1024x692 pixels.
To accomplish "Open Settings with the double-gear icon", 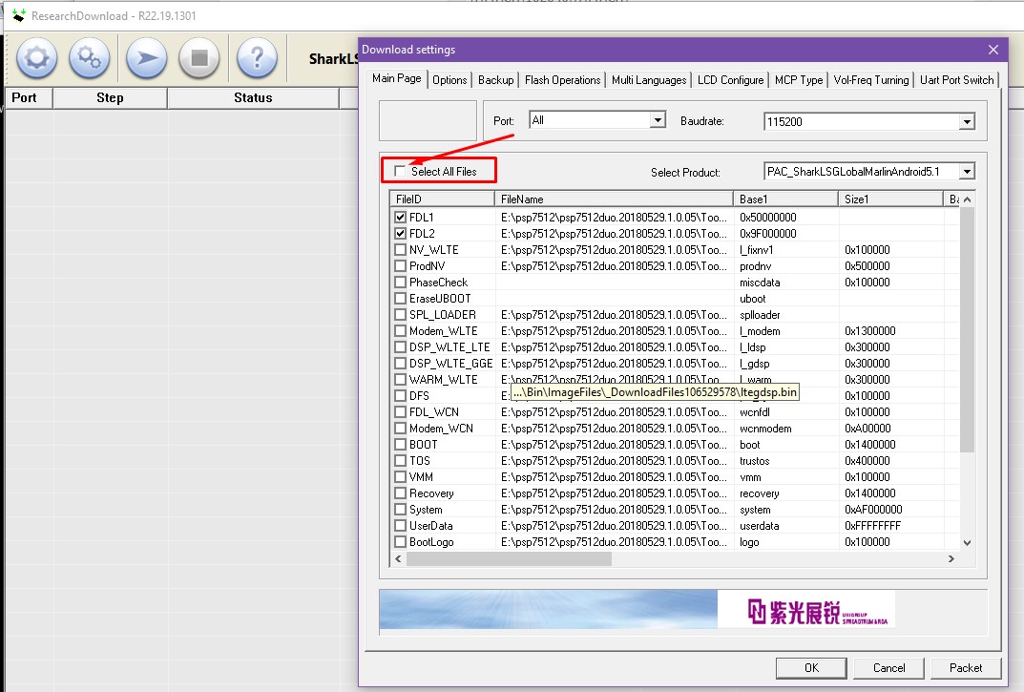I will 91,58.
